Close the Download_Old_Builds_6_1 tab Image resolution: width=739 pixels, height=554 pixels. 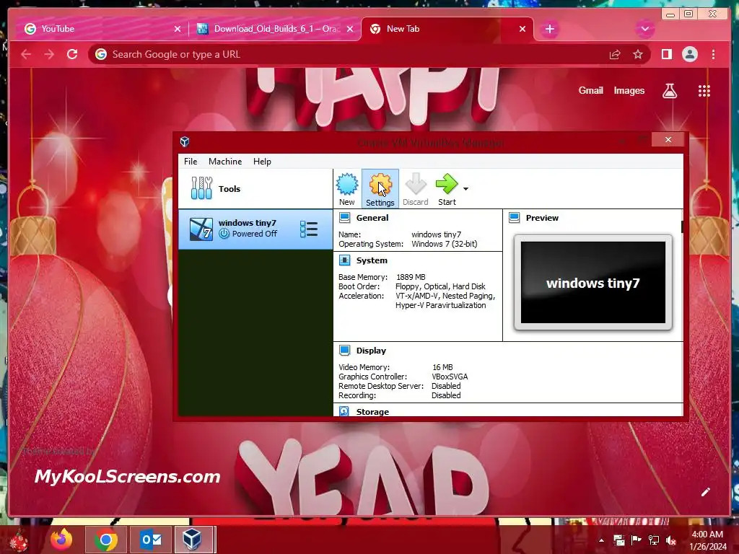coord(350,29)
